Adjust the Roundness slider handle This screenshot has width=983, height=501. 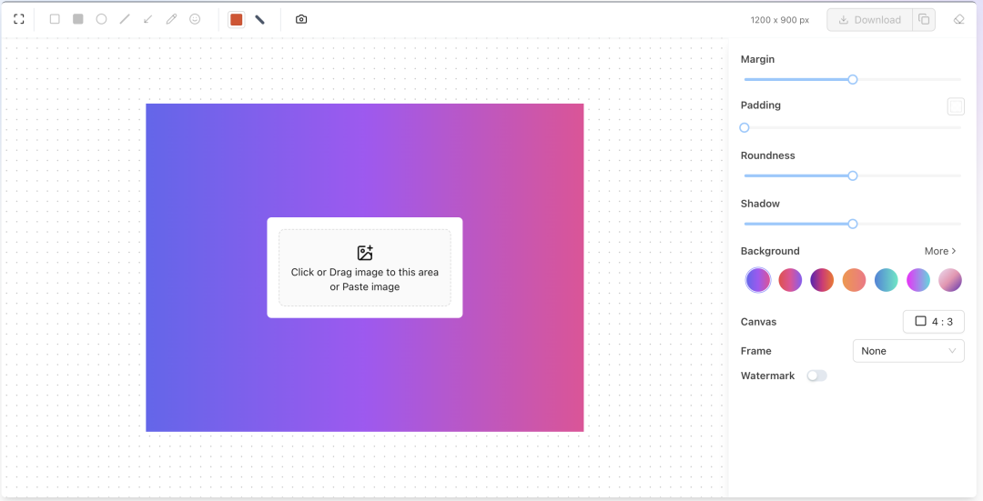[853, 176]
